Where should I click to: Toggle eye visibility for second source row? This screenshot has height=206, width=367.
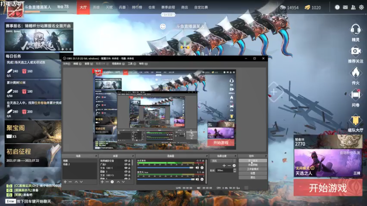pos(126,164)
